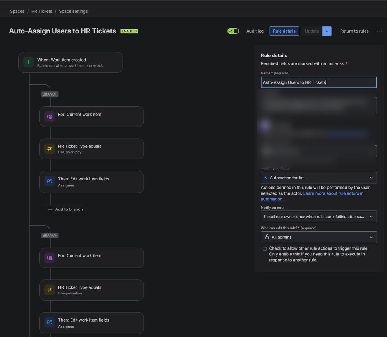This screenshot has width=387, height=337.
Task: Open the Automation for Jira actor dropdown
Action: pyautogui.click(x=319, y=178)
